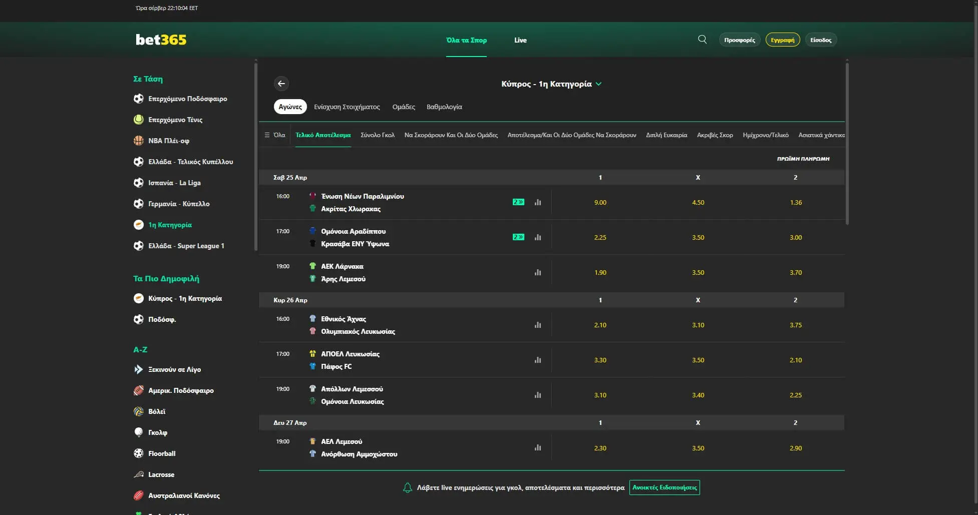978x515 pixels.
Task: Open stats icon for ΑΠΟΕΛ Λευκωσίας match
Action: click(x=538, y=360)
